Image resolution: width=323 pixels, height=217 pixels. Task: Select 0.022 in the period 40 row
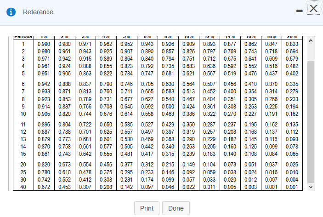[x=188, y=187]
